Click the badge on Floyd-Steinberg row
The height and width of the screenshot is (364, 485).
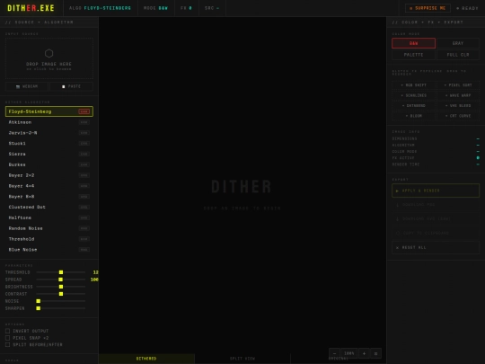pos(84,111)
